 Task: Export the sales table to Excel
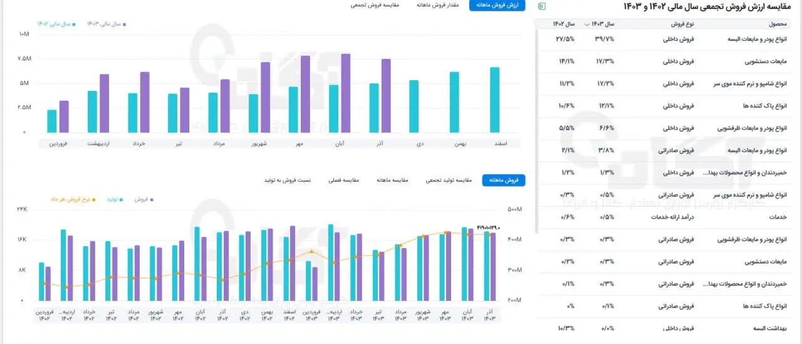(541, 6)
